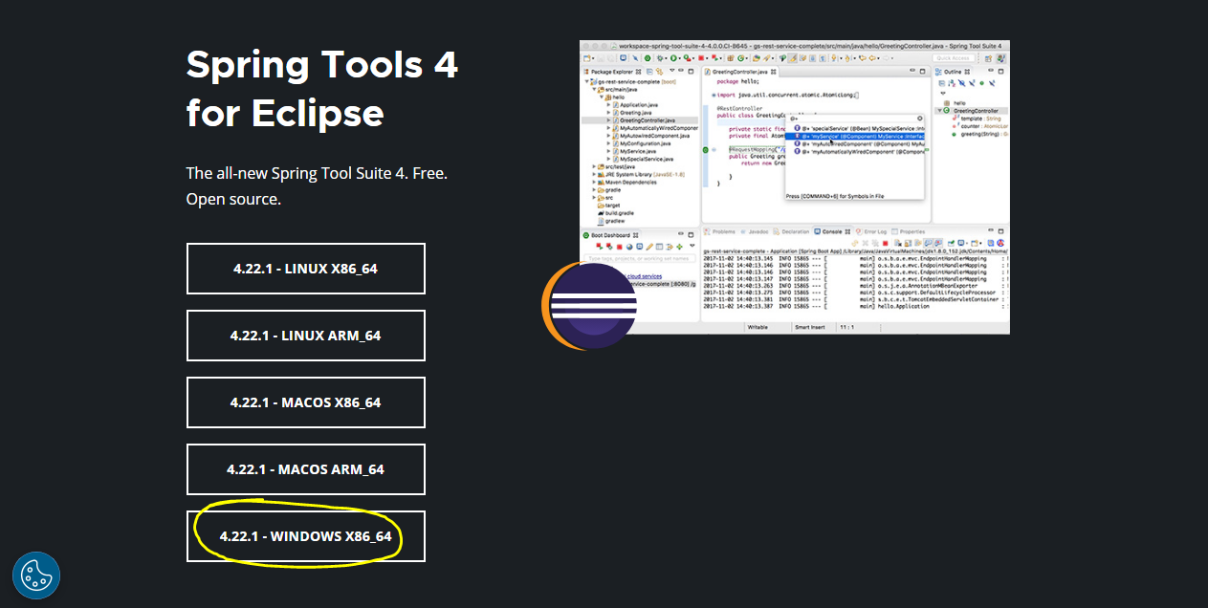Screen dimensions: 1208x608
Task: Click the Debug icon in the Eclipse toolbar
Action: 659,59
